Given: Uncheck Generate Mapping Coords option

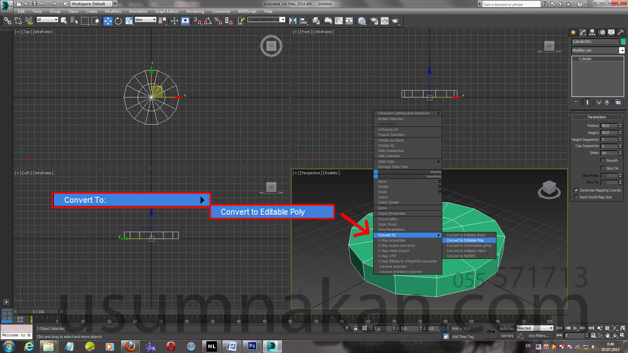Looking at the screenshot, I should click(576, 190).
